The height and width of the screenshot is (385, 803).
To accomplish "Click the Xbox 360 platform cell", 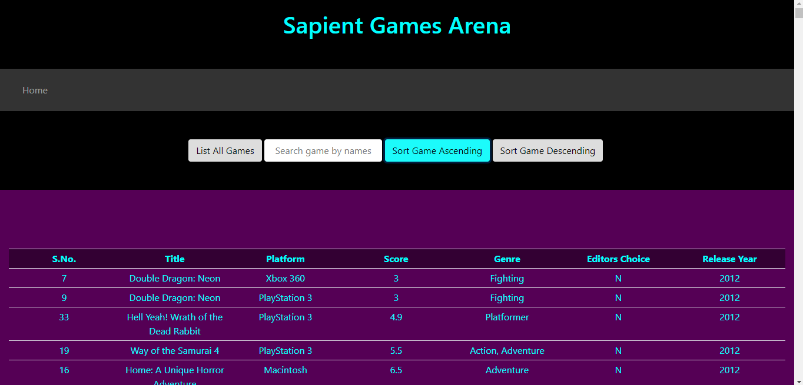I will 286,278.
